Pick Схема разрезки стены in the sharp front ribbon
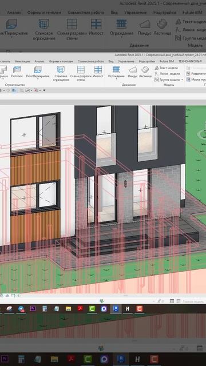The height and width of the screenshot is (366, 206). tap(81, 73)
